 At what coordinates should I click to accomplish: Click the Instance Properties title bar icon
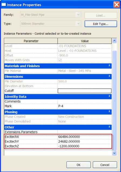click(4, 5)
